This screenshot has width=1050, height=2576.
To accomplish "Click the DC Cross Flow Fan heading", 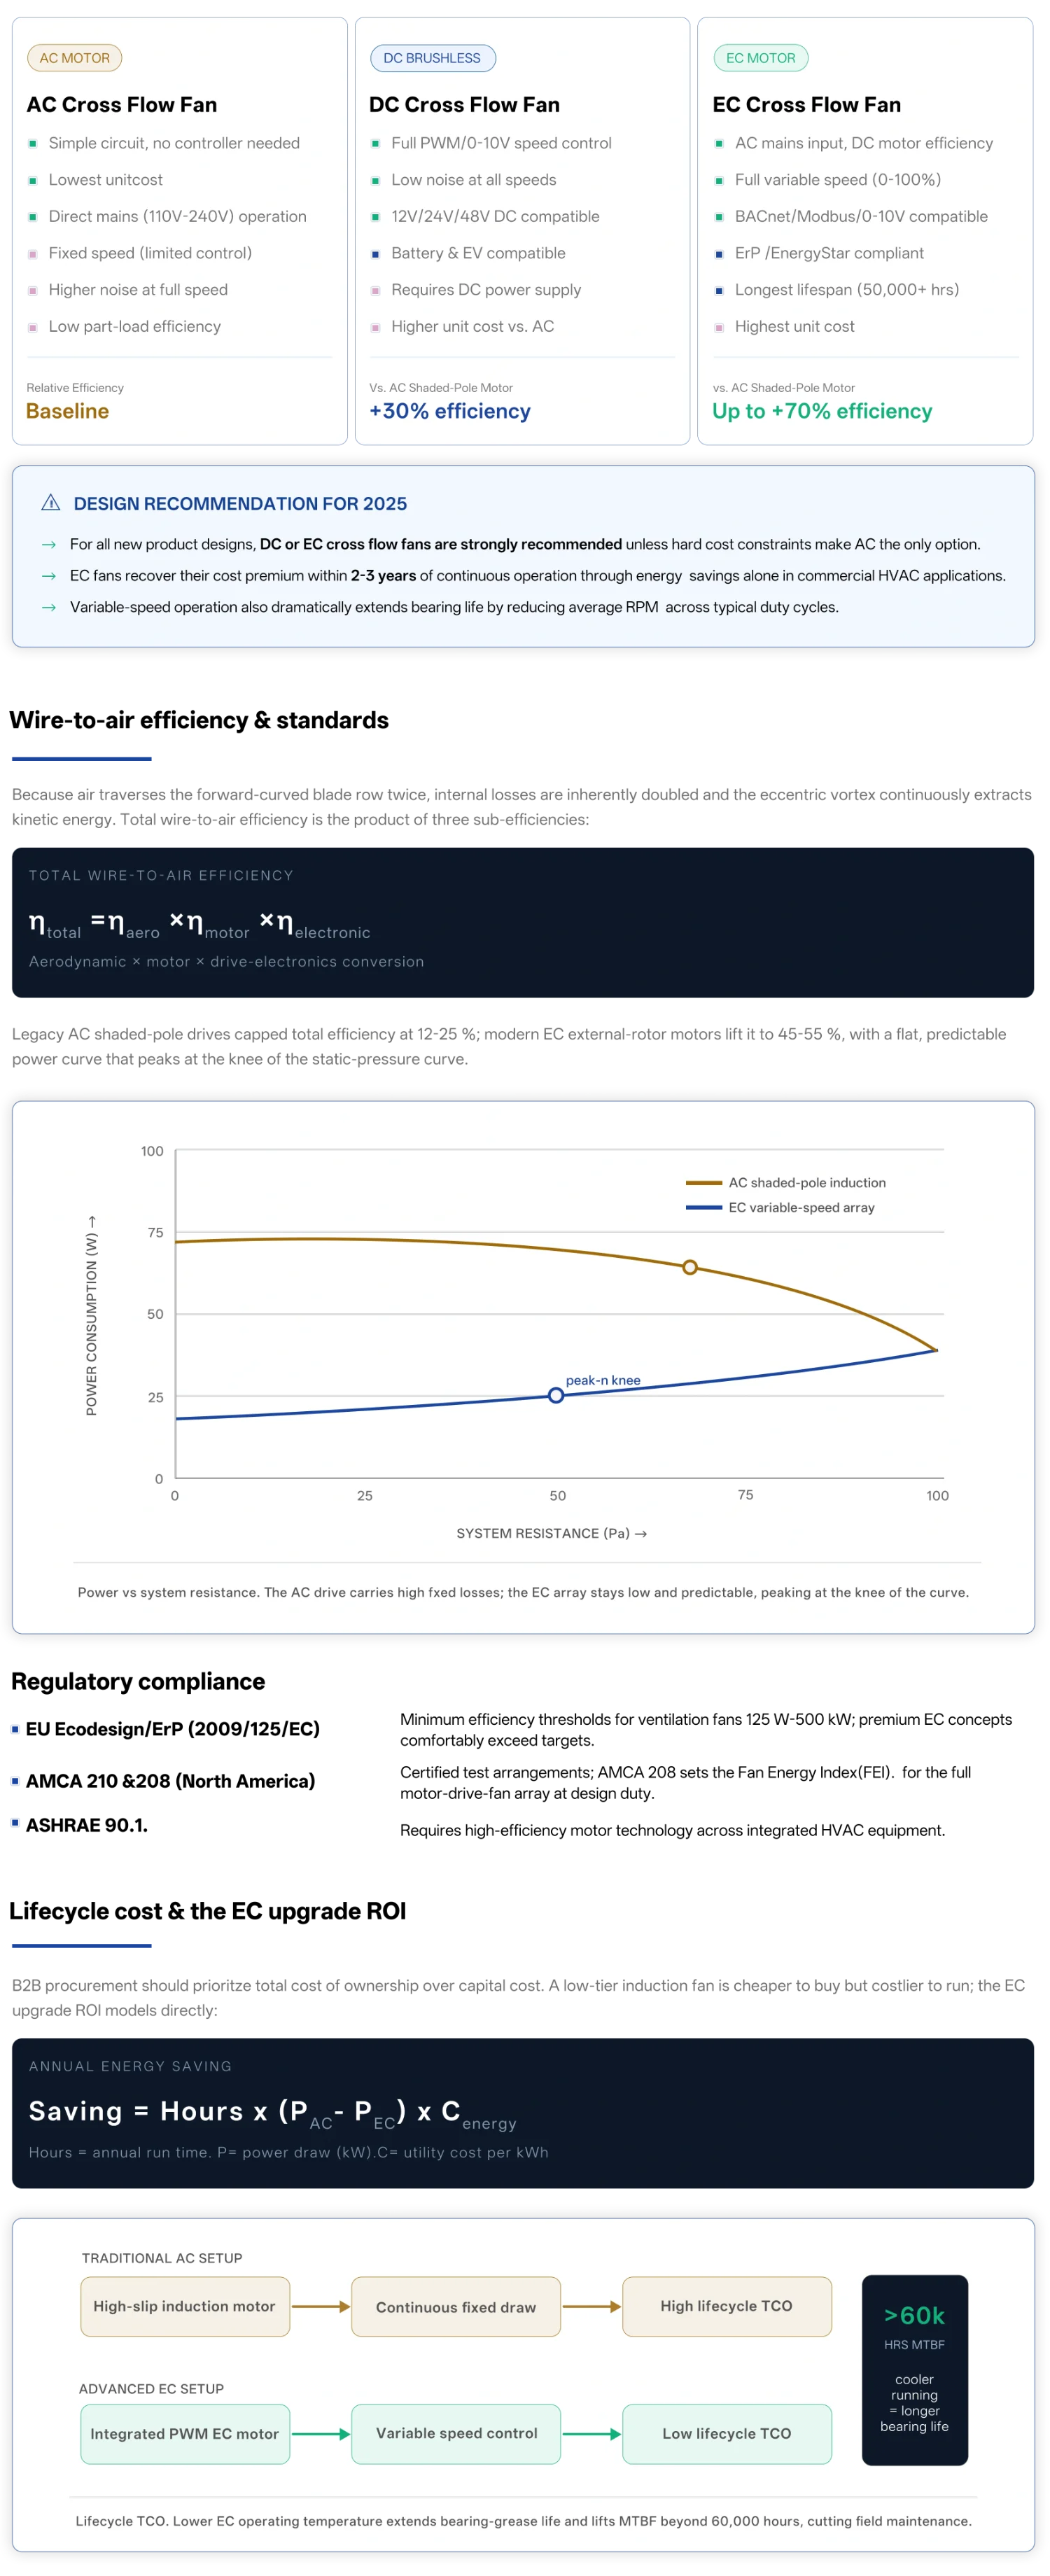I will (x=465, y=105).
